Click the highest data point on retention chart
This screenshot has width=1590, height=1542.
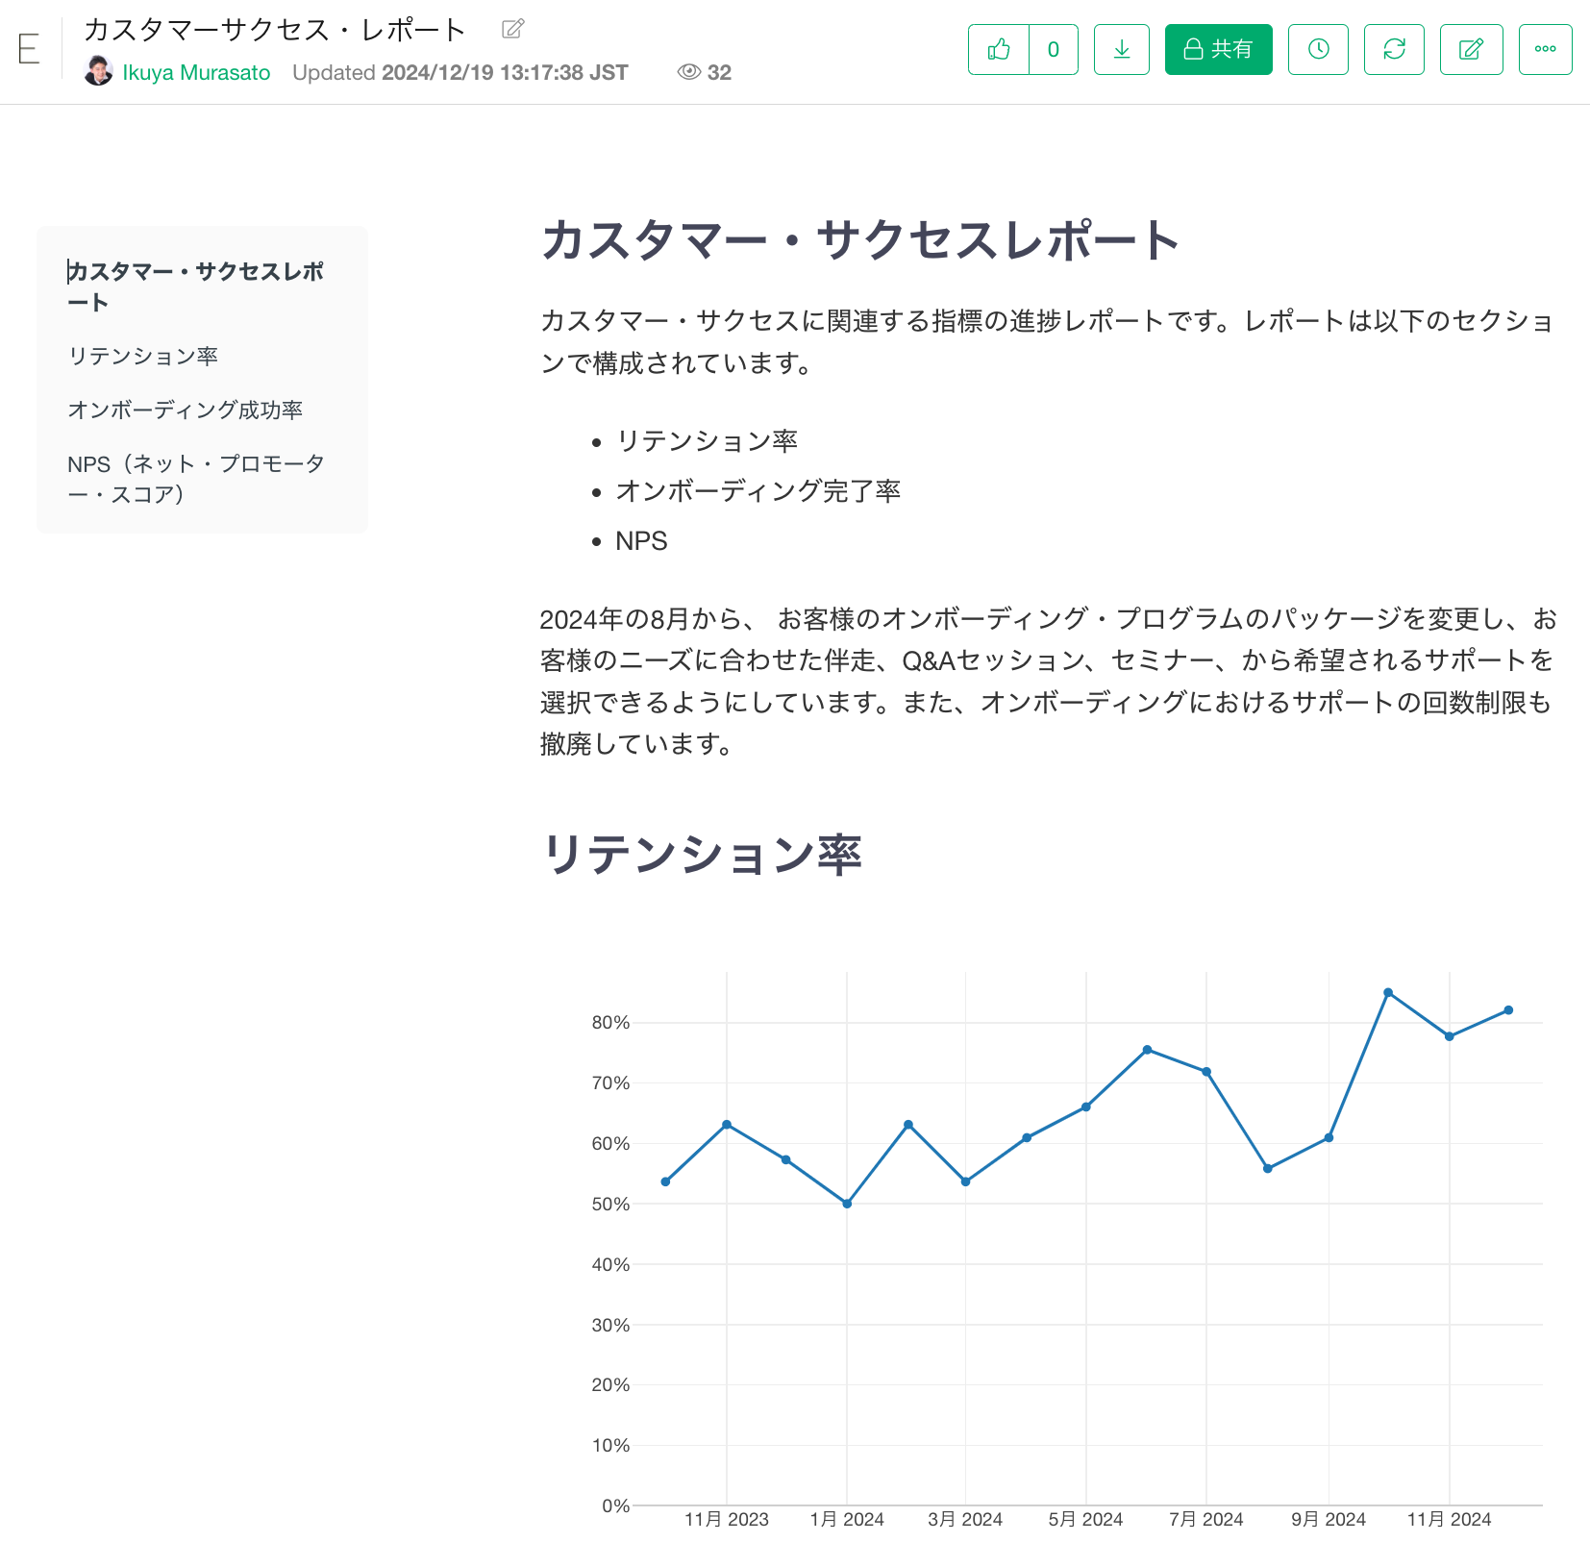click(x=1388, y=992)
